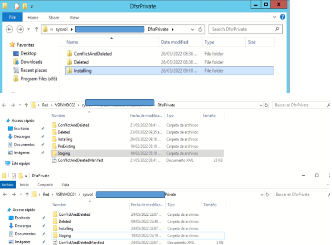Image resolution: width=332 pixels, height=245 pixels.
Task: Open Descargas in middle window sidebar
Action: coord(22,136)
